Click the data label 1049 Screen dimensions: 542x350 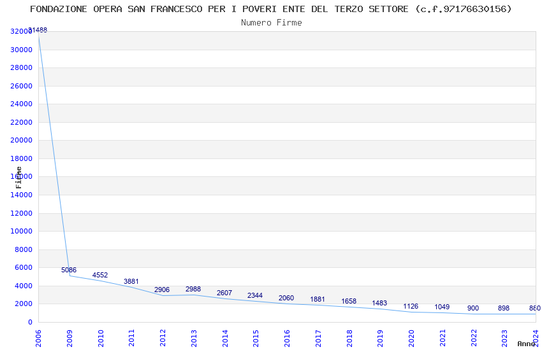pos(442,307)
